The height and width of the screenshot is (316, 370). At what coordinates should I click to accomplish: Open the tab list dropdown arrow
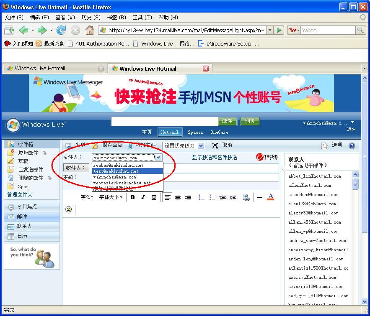(365, 69)
